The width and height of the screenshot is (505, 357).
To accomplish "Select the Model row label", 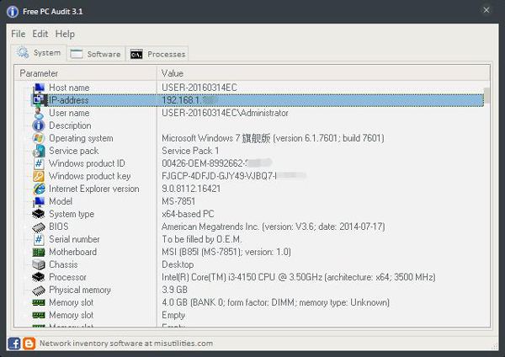I will 61,201.
